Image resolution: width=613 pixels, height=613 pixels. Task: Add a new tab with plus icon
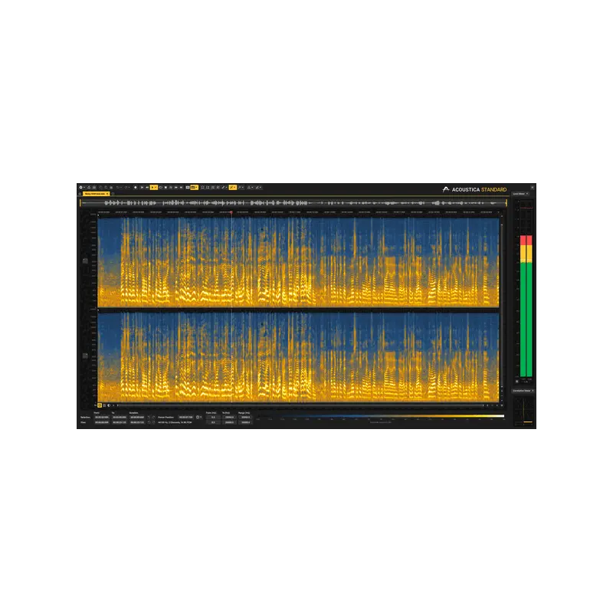(x=113, y=194)
